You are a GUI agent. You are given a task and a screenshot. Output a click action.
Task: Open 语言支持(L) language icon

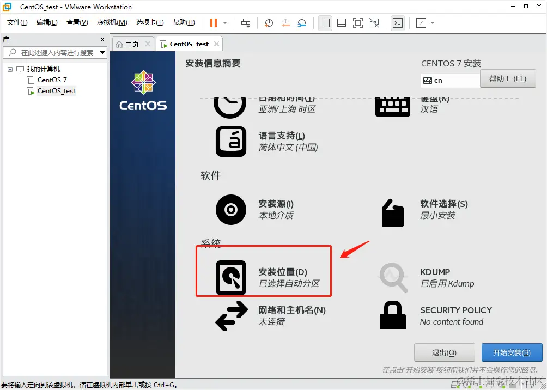click(x=231, y=142)
